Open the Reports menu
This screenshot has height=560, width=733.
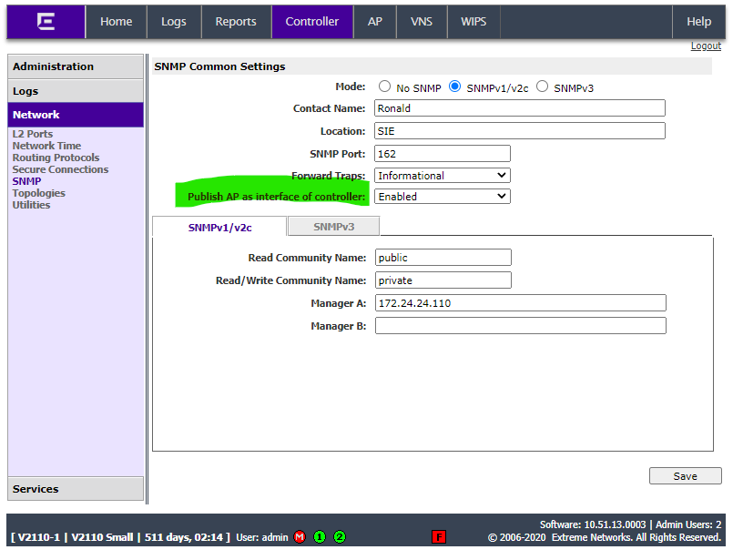[x=236, y=22]
